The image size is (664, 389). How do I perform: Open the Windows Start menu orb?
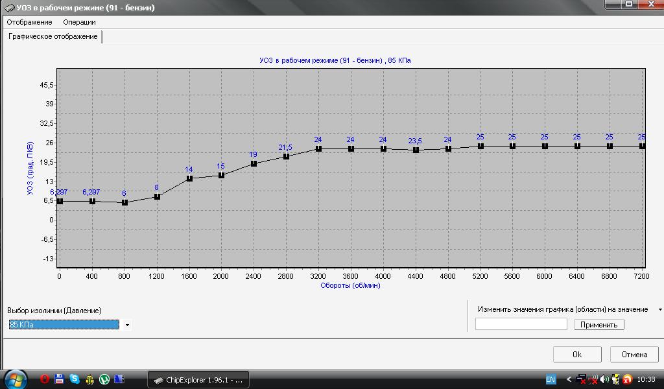click(16, 379)
